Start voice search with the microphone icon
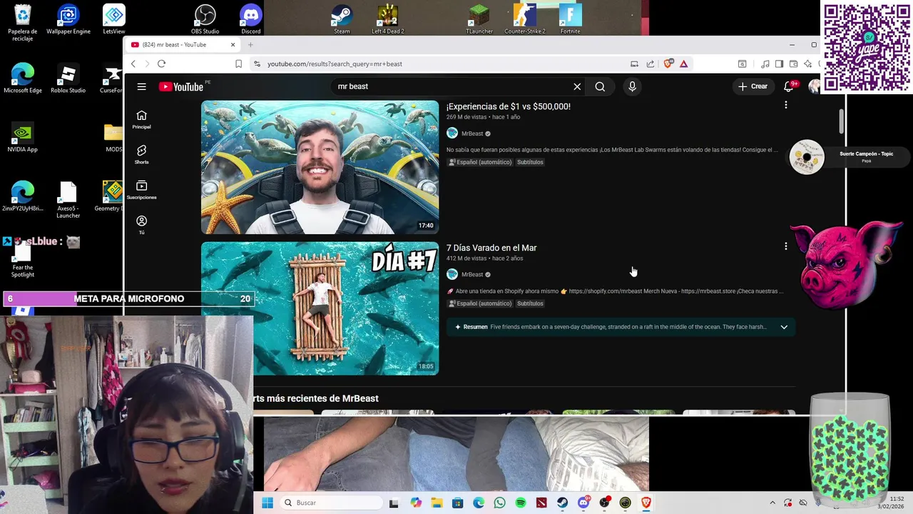Viewport: 913px width, 514px height. click(632, 86)
